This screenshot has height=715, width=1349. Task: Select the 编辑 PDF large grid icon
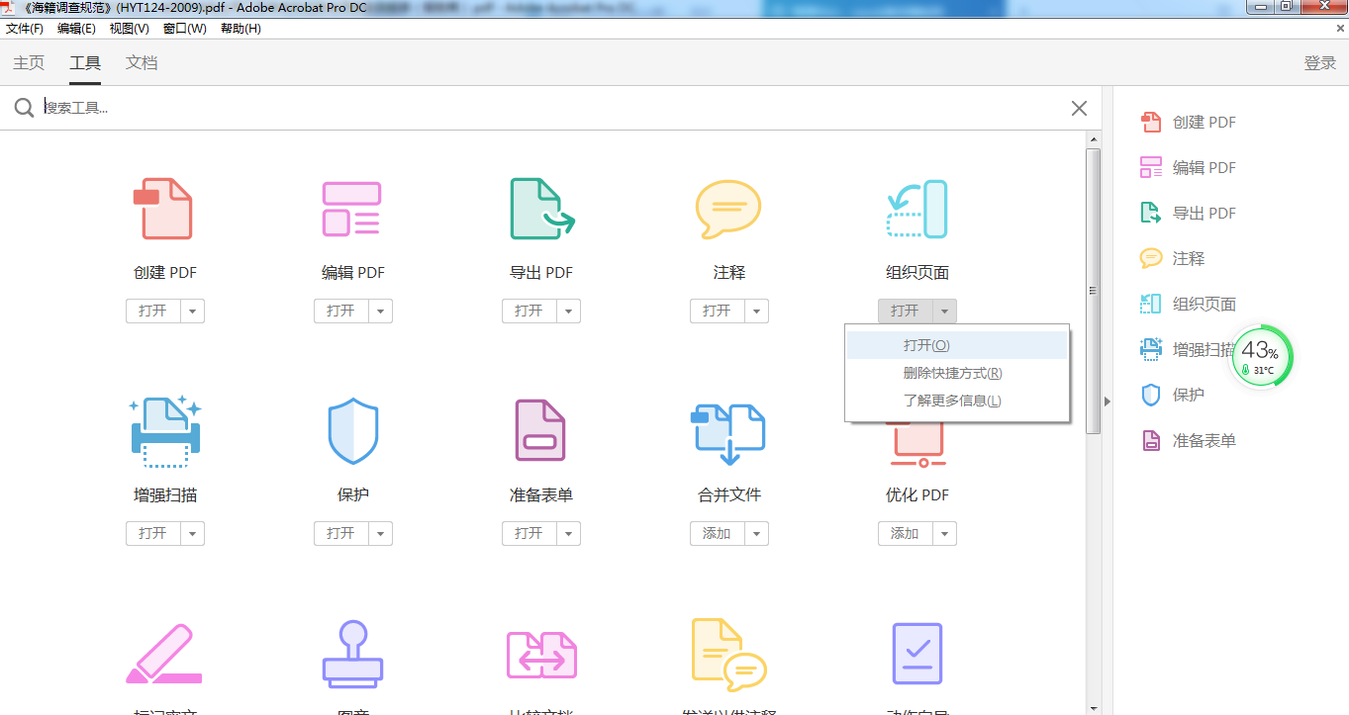[352, 209]
